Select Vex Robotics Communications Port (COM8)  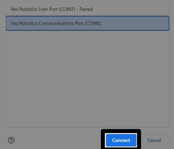click(88, 23)
